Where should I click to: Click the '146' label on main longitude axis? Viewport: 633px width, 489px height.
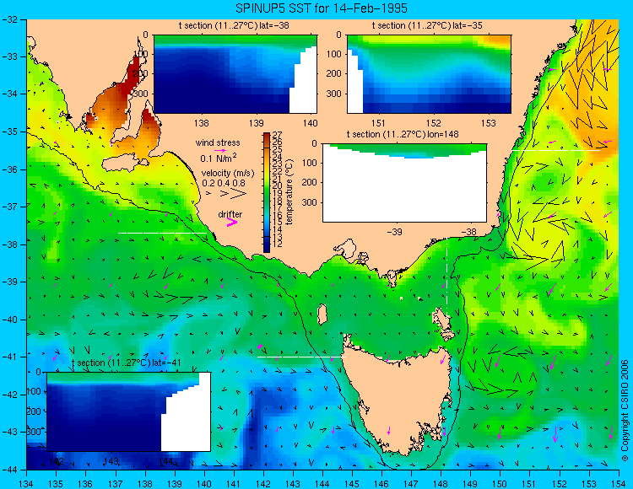pyautogui.click(x=381, y=484)
